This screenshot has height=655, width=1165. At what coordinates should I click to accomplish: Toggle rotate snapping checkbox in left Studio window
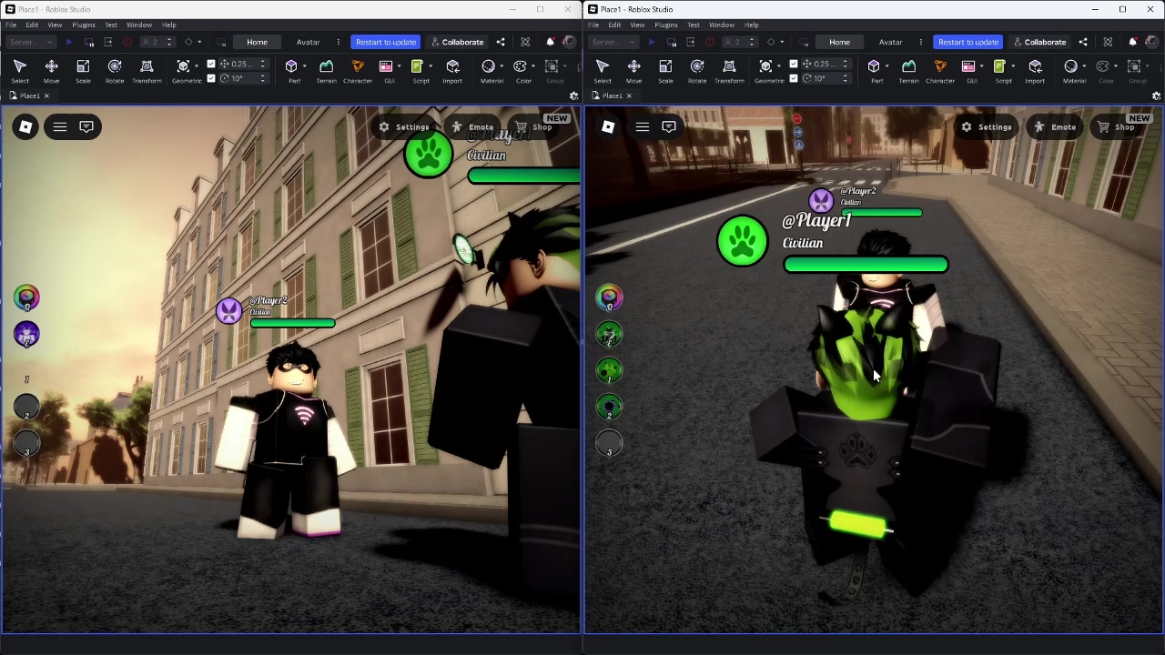tap(211, 78)
